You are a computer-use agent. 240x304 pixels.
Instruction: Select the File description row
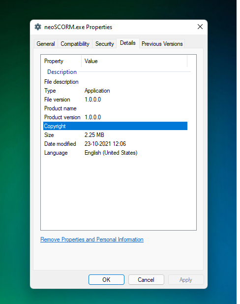(x=116, y=82)
